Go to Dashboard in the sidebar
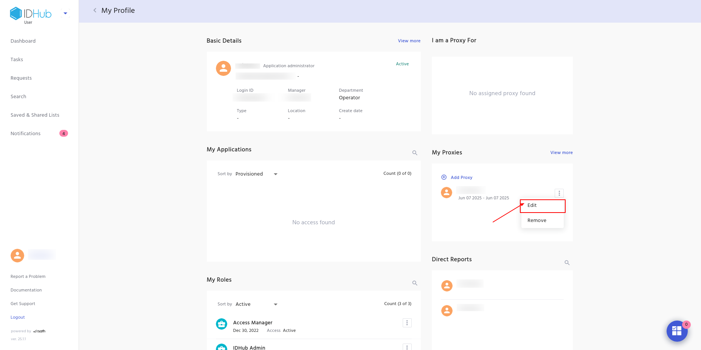The image size is (701, 350). click(23, 41)
